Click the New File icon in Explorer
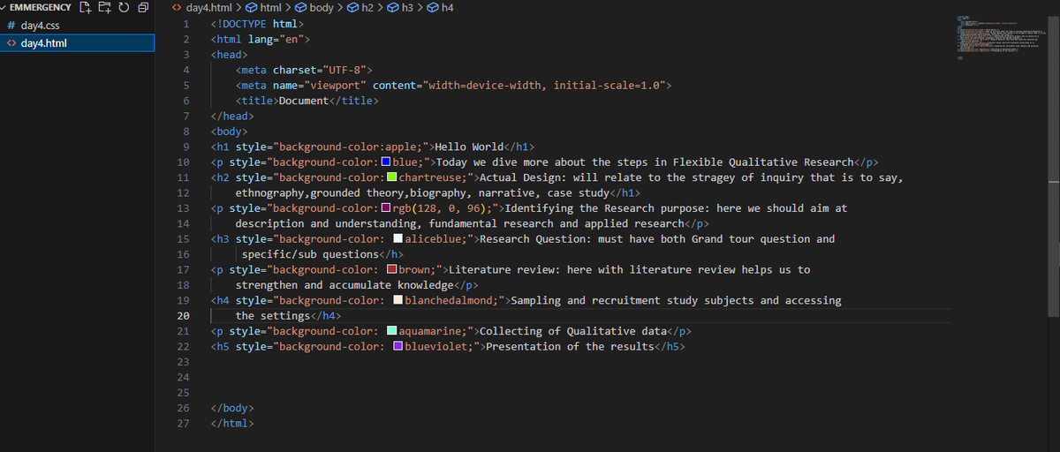 tap(87, 8)
